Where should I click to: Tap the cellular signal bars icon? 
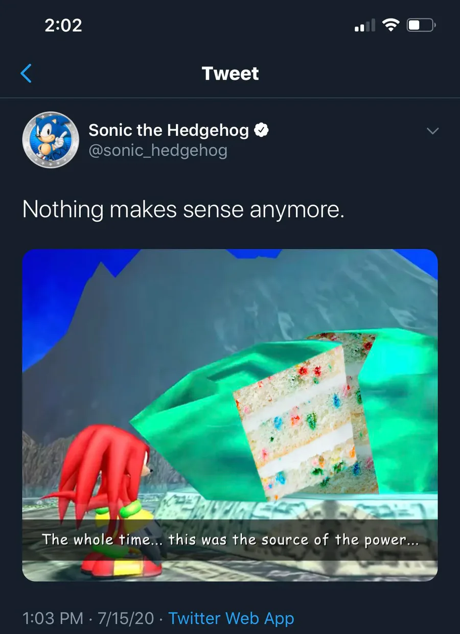click(364, 25)
